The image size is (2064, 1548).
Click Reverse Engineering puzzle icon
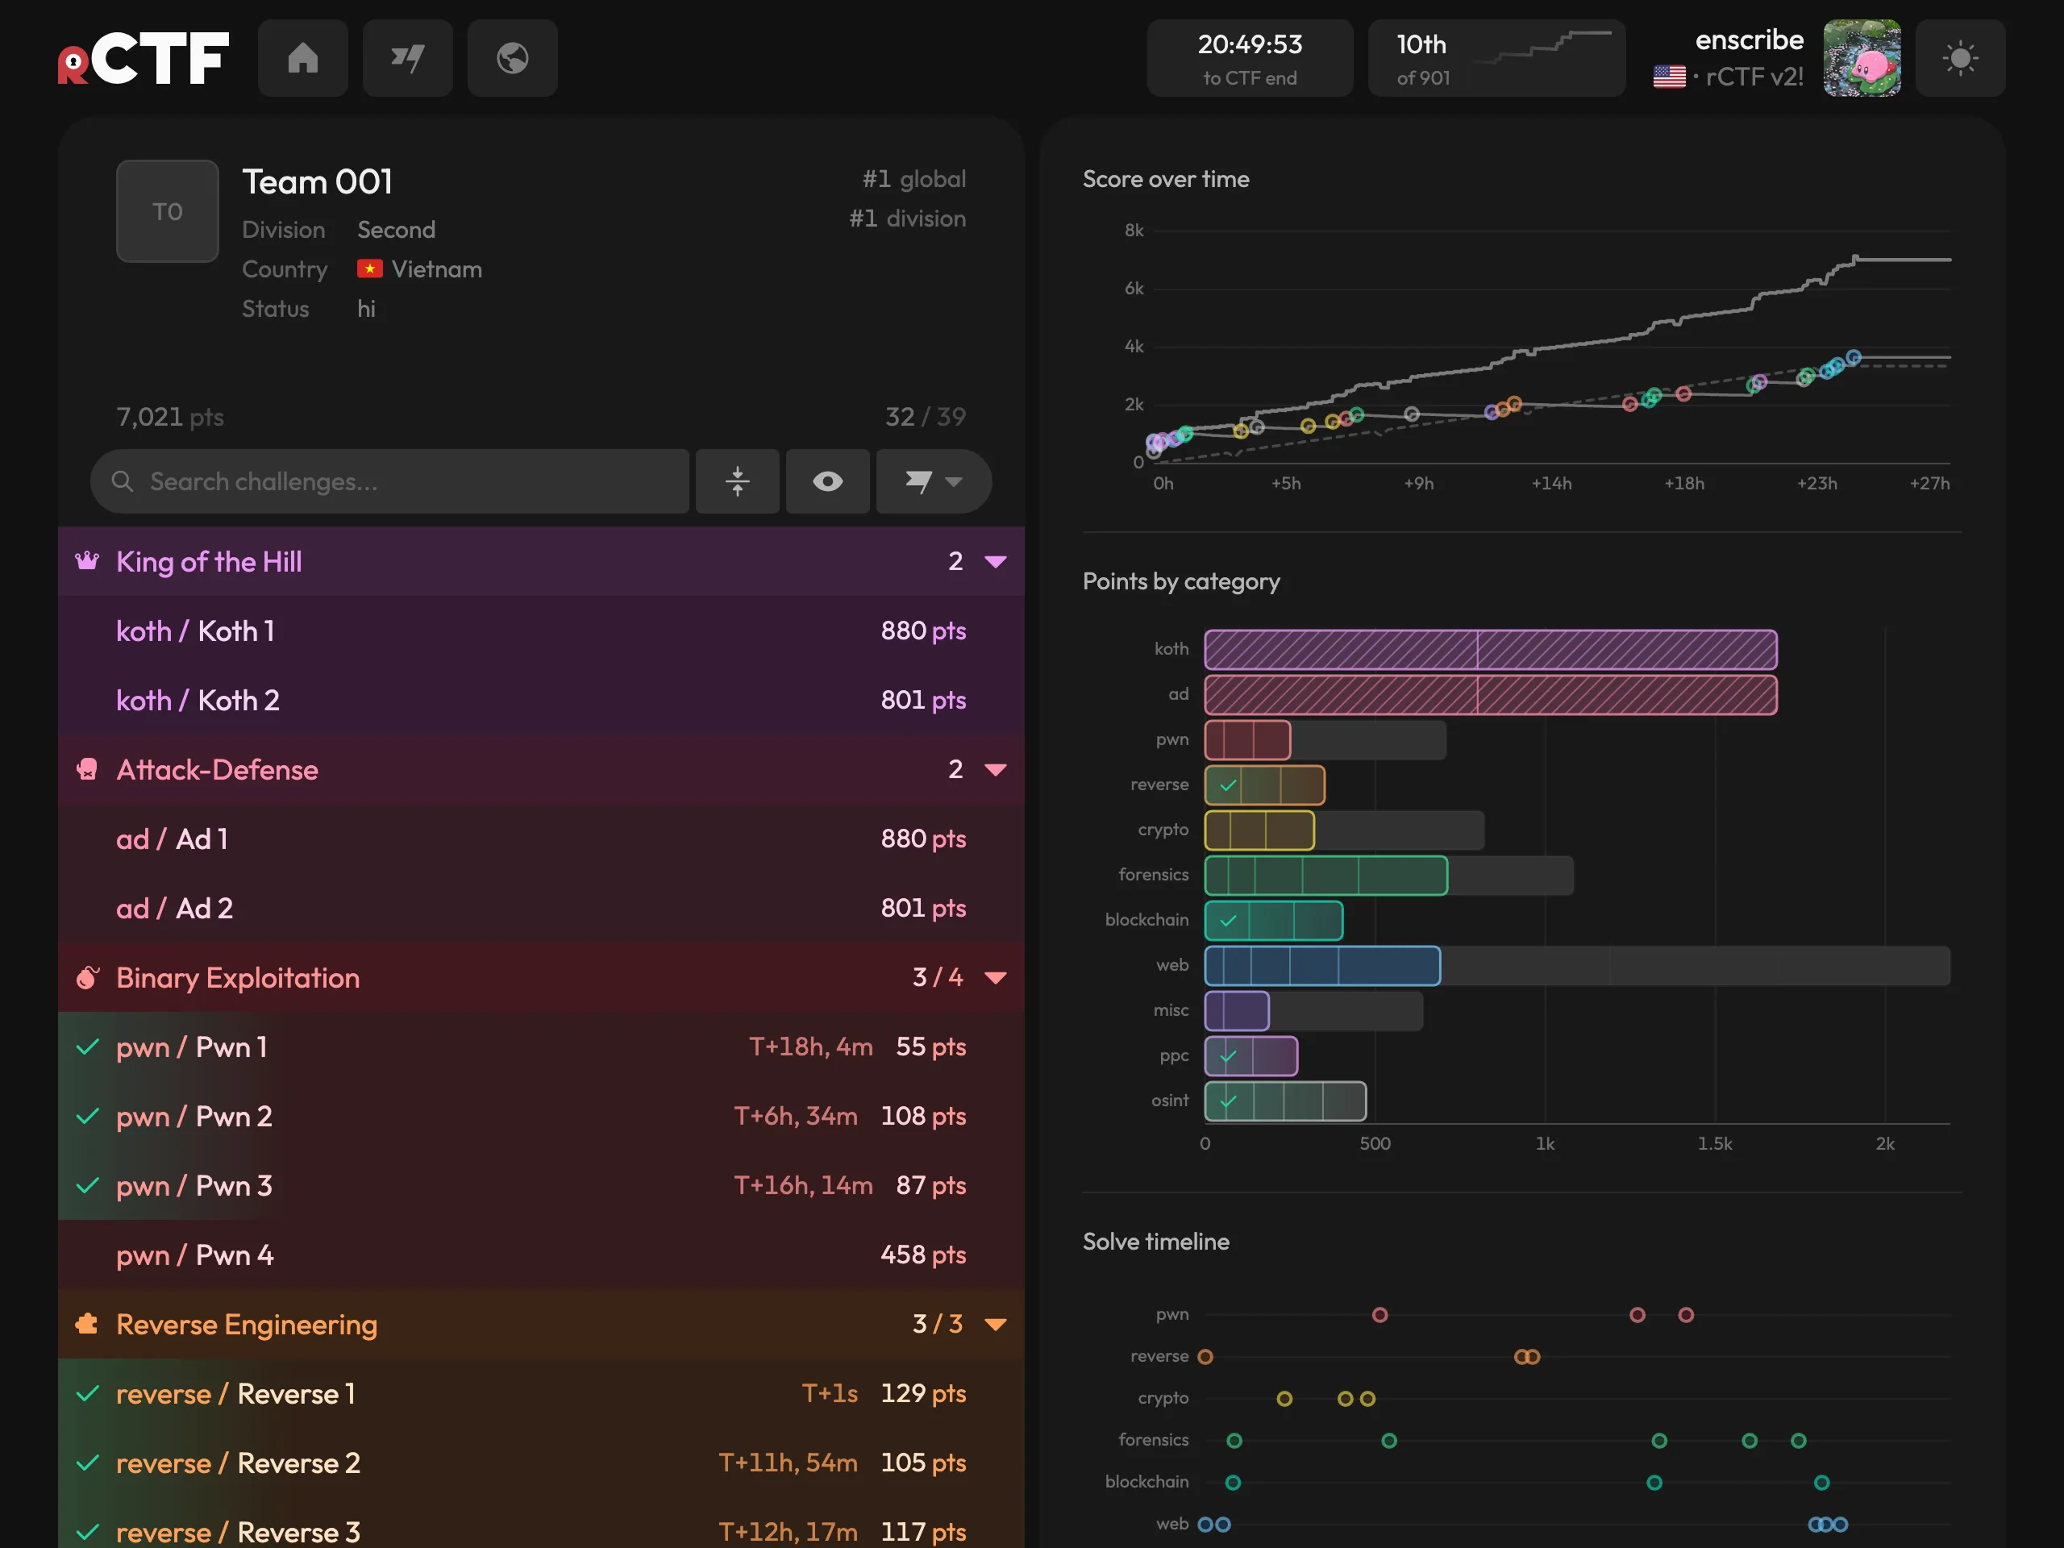(x=88, y=1323)
